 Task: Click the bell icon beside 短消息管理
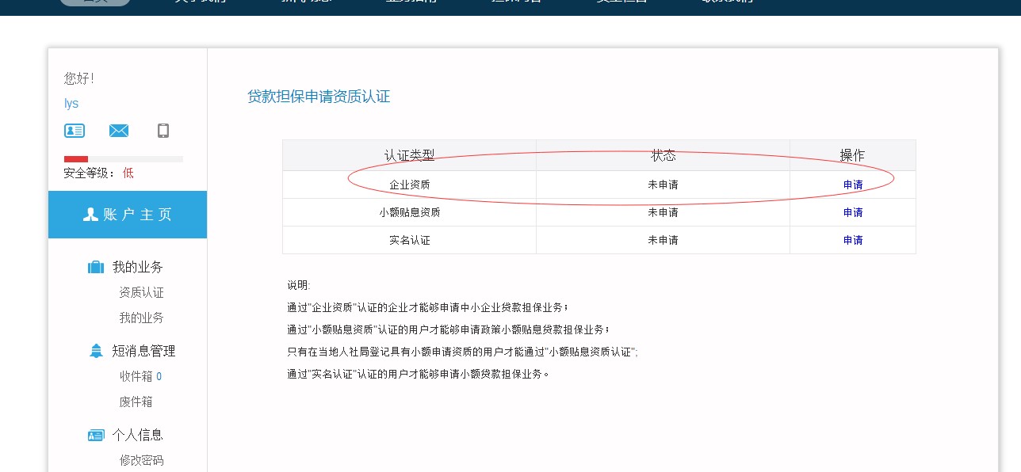[x=96, y=351]
